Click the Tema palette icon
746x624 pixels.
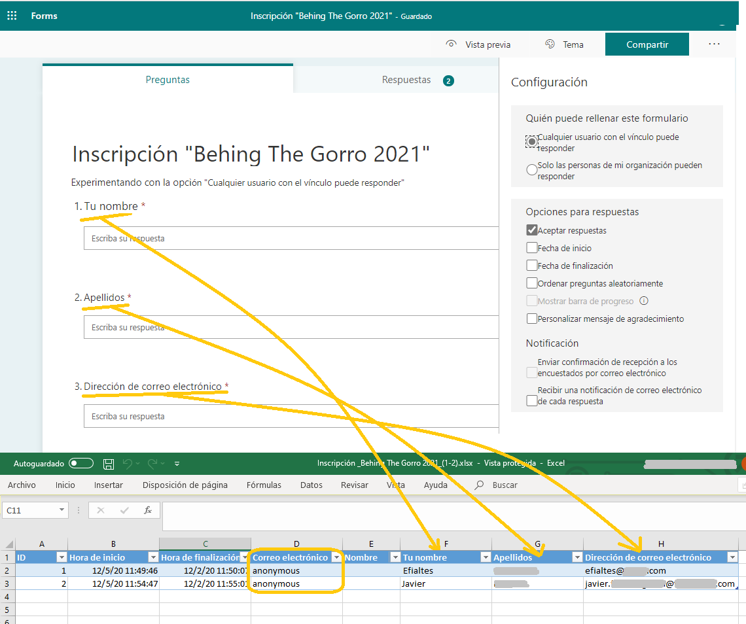click(550, 44)
